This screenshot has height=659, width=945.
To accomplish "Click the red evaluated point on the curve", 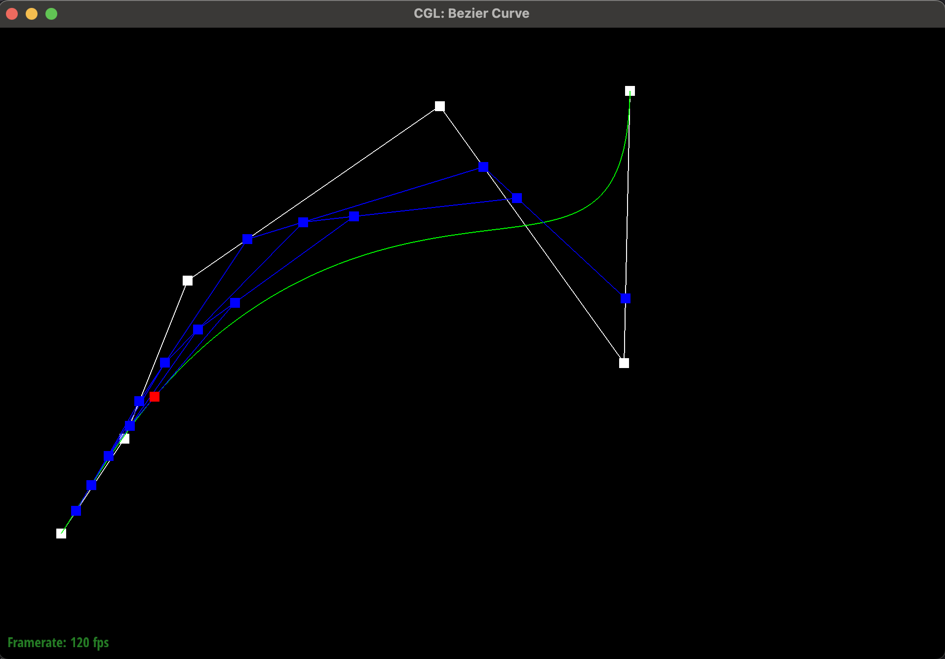I will point(155,397).
